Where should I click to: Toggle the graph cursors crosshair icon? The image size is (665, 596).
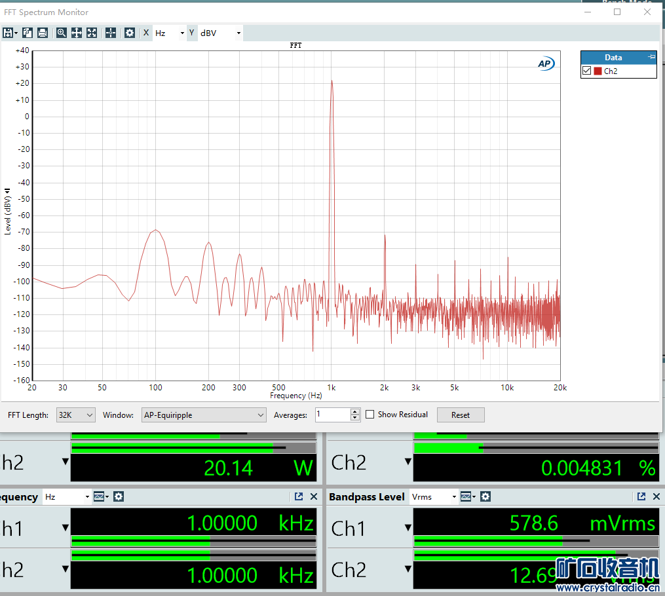click(x=111, y=33)
